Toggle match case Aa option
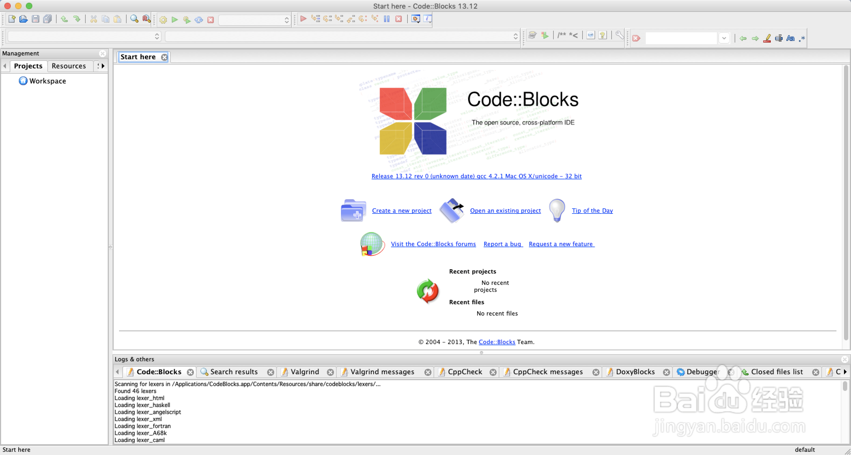The image size is (851, 455). pos(790,38)
